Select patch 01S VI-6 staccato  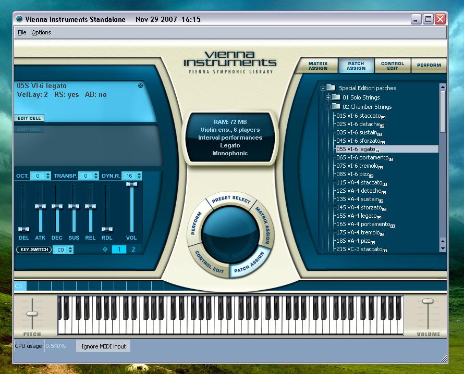[360, 116]
